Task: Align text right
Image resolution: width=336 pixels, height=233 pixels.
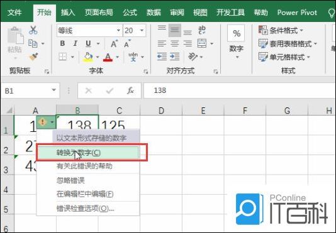Action: 188,43
